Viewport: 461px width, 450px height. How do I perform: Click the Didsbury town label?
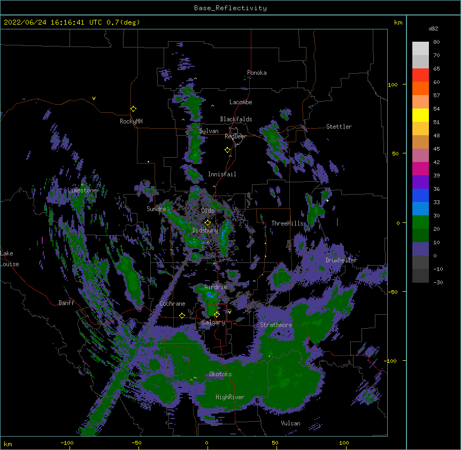(x=205, y=230)
